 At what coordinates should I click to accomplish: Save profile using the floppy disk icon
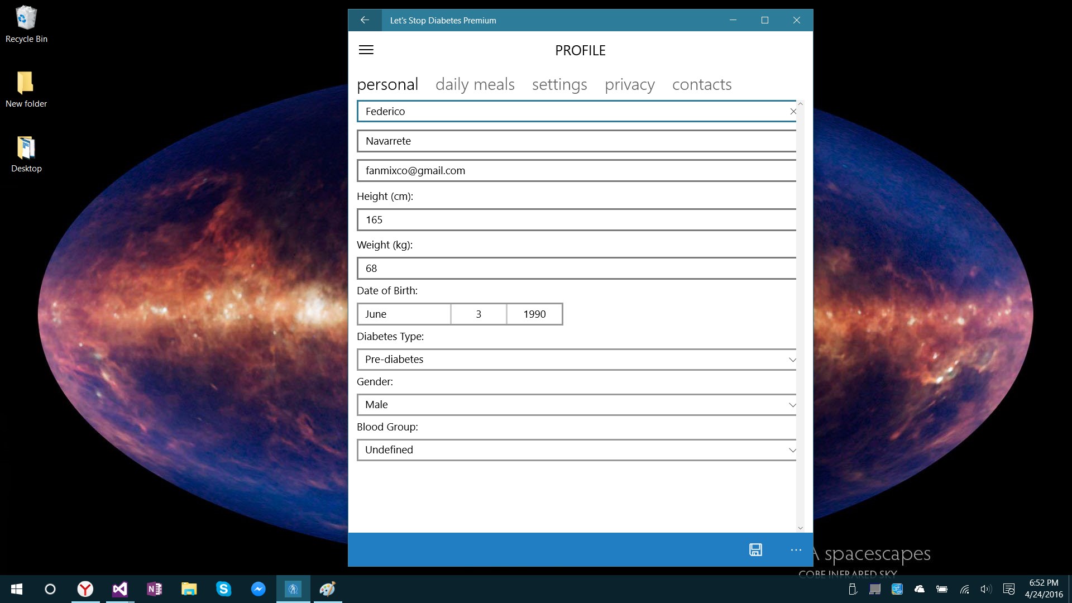(755, 550)
